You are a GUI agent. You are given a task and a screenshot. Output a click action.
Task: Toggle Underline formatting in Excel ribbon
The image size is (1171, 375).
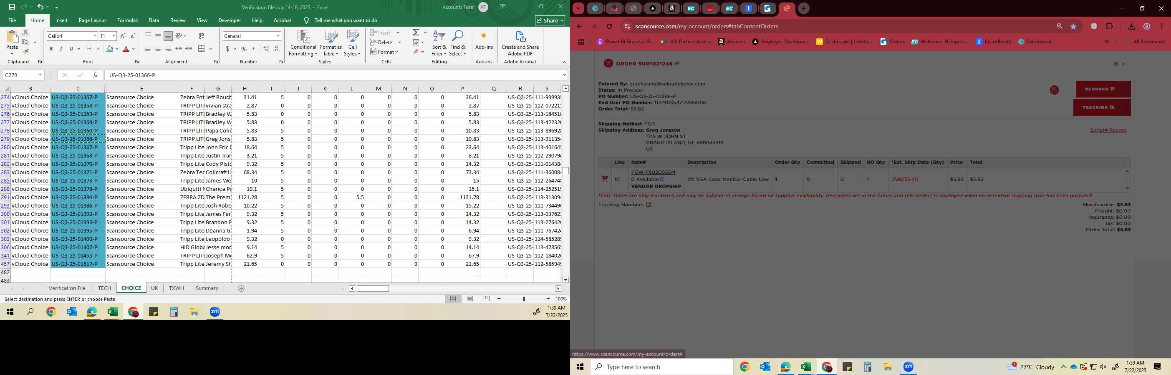(x=71, y=49)
